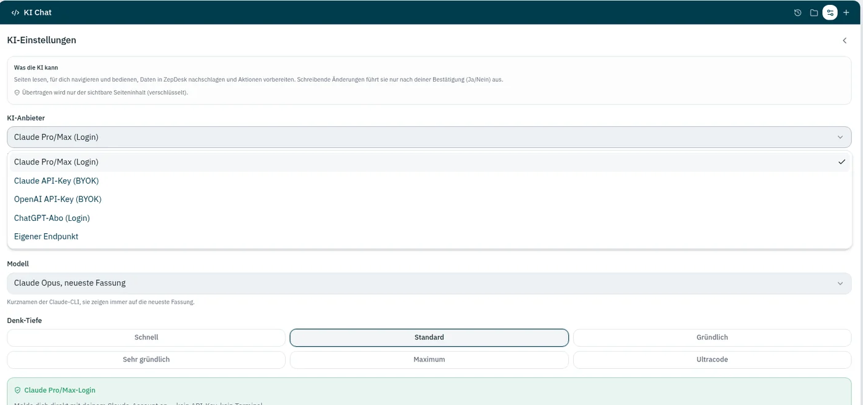Set Denk-Tiefe to Maximum
The height and width of the screenshot is (405, 863).
[x=429, y=360]
